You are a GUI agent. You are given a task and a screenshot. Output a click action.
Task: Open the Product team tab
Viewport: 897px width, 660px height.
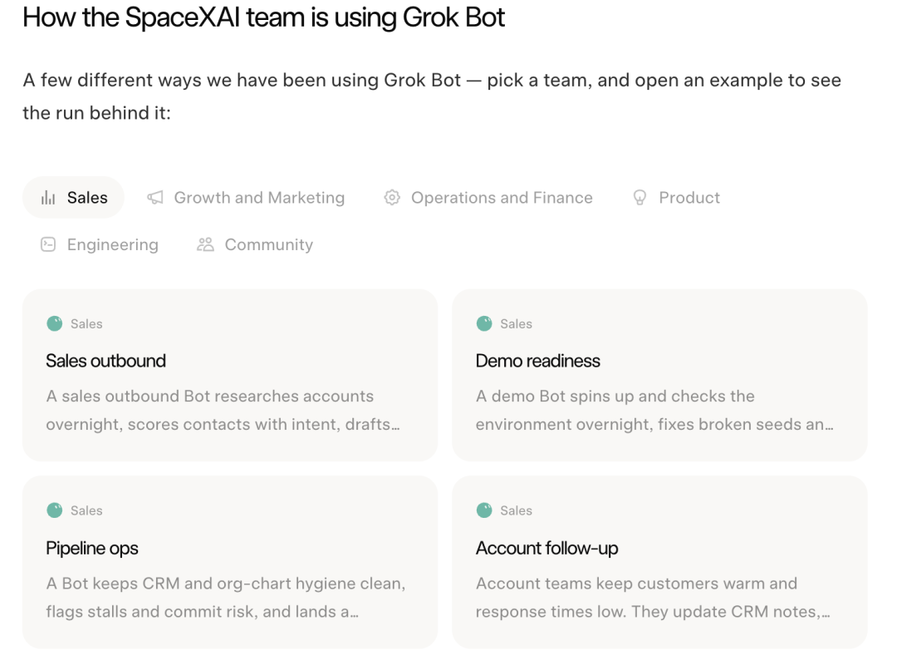click(x=676, y=198)
